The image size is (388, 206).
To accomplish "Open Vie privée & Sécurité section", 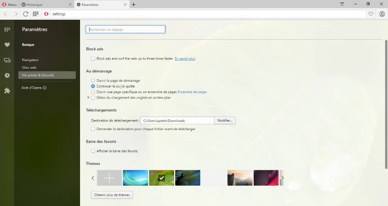I will [47, 75].
